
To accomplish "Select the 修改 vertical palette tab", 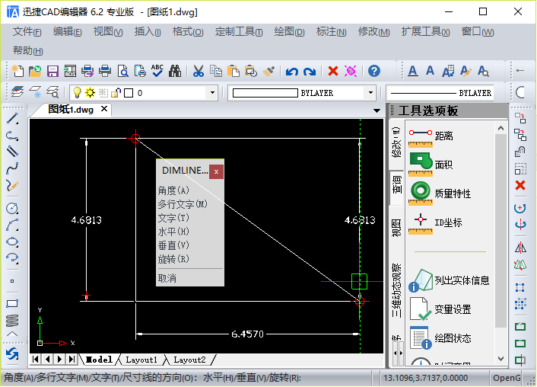I will click(396, 142).
